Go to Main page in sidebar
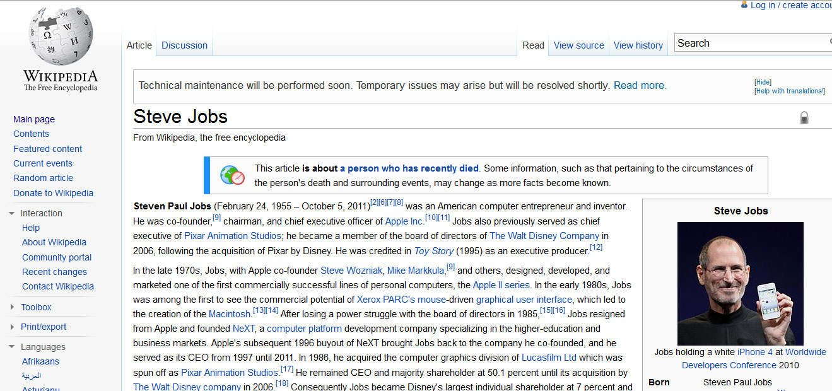This screenshot has width=832, height=391. (34, 119)
